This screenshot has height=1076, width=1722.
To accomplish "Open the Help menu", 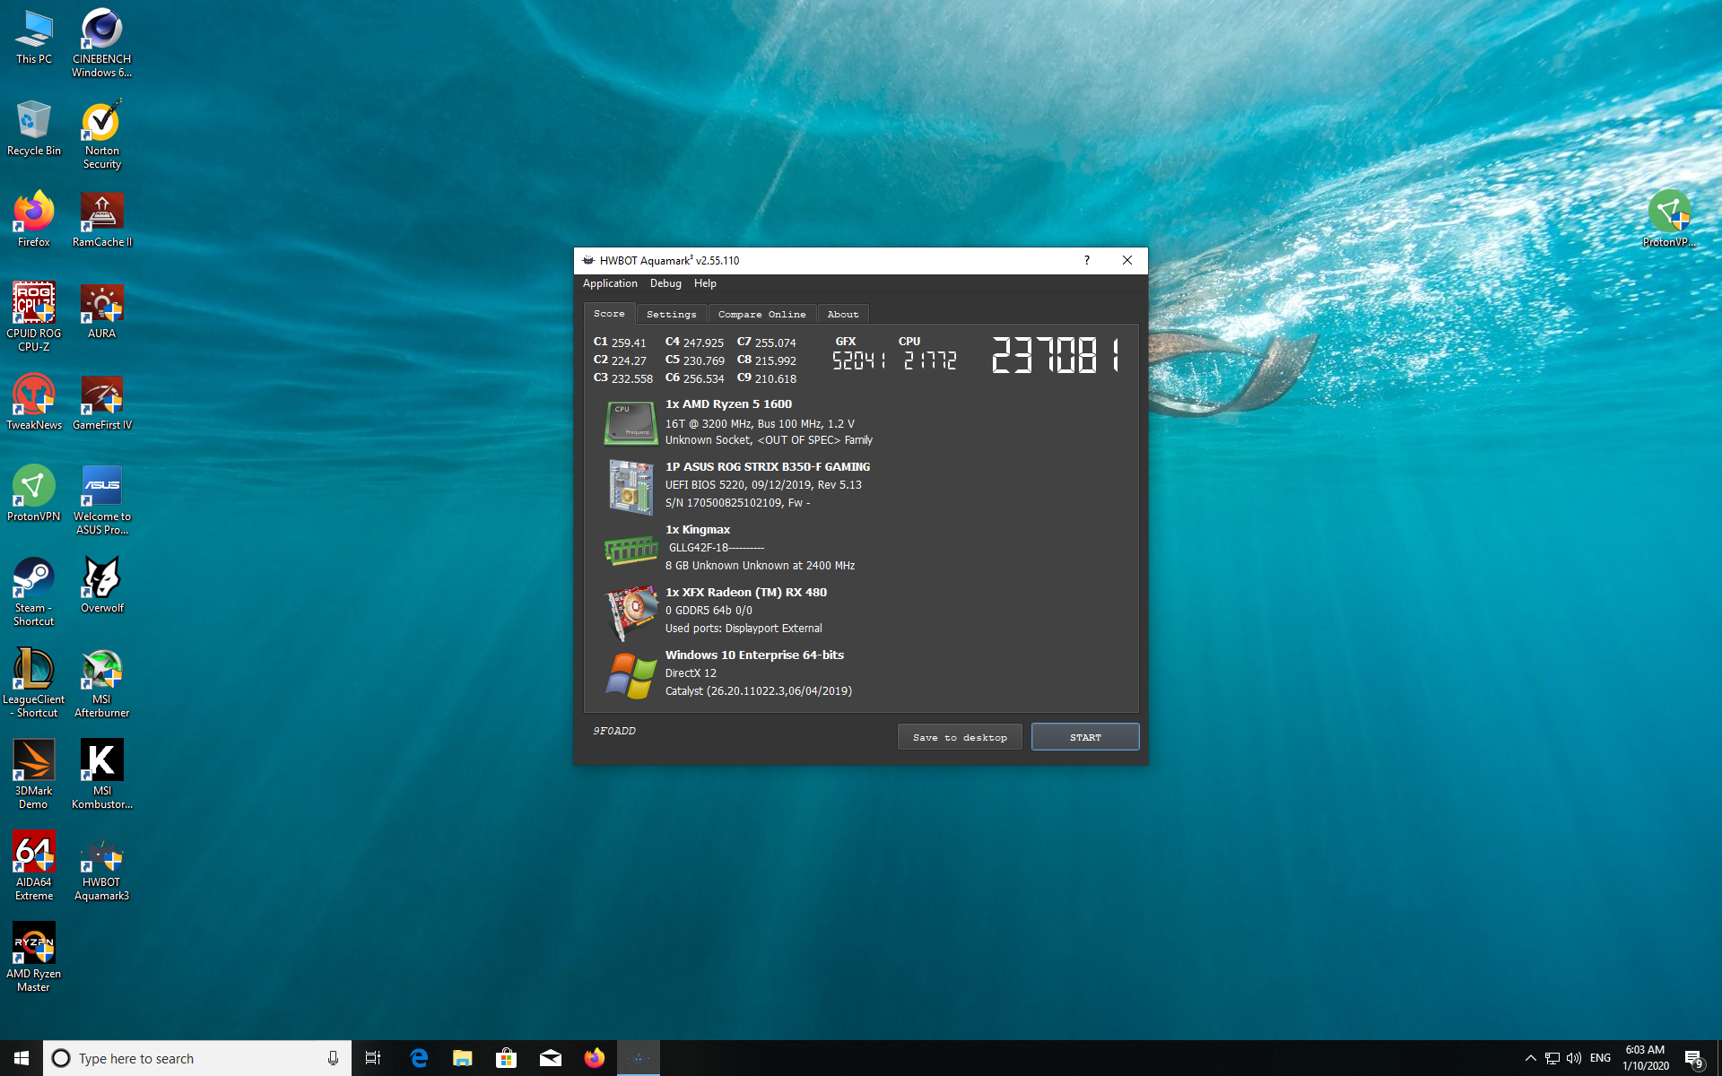I will [705, 283].
